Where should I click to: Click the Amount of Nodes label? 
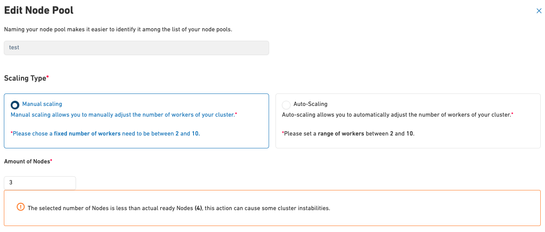[x=28, y=162]
